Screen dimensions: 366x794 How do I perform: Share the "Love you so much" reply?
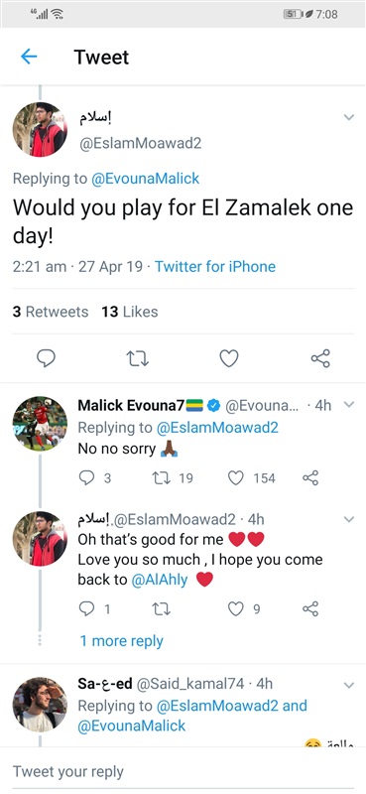pos(310,608)
